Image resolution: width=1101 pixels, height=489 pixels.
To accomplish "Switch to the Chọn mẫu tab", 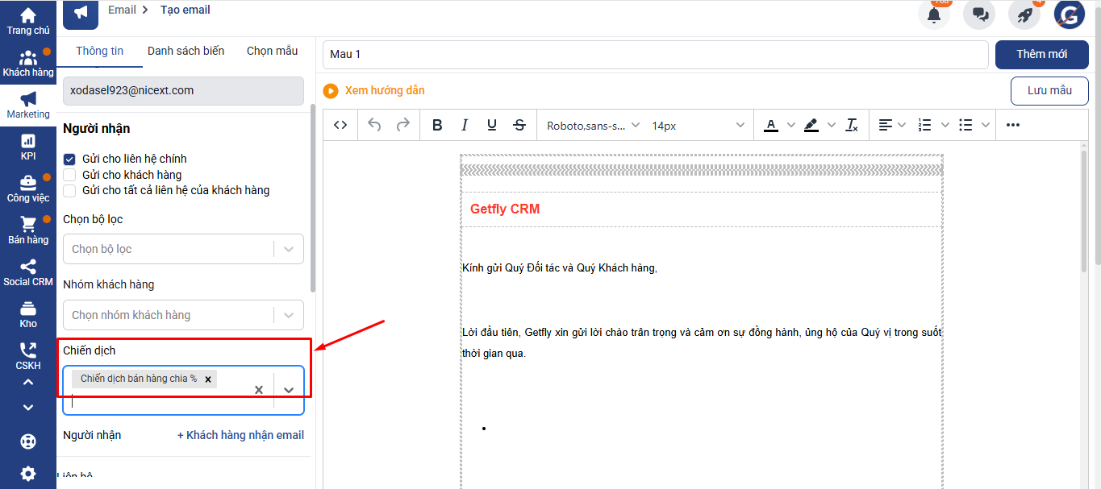I will 272,51.
